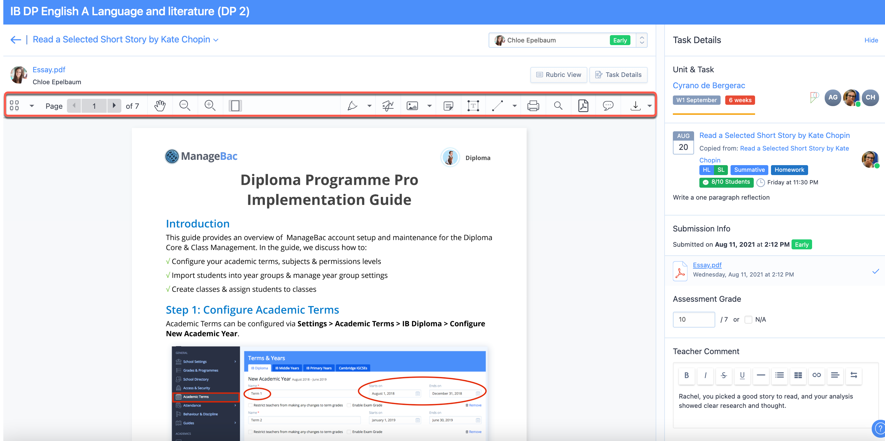
Task: Insert link in teacher comment
Action: tap(816, 375)
